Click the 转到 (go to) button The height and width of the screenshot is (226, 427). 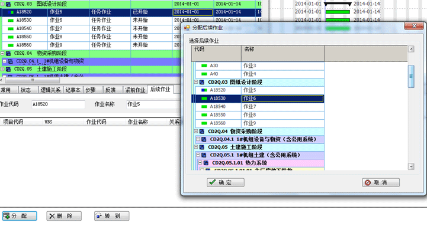112,216
